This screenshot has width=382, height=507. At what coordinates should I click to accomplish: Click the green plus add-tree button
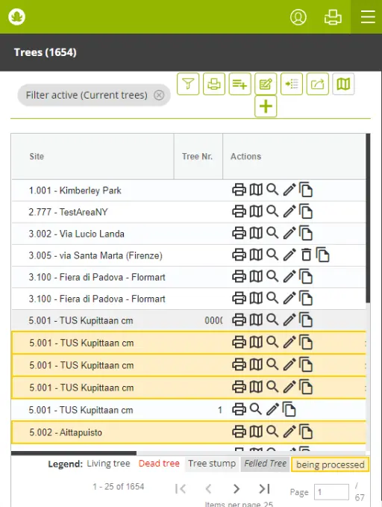click(x=266, y=106)
